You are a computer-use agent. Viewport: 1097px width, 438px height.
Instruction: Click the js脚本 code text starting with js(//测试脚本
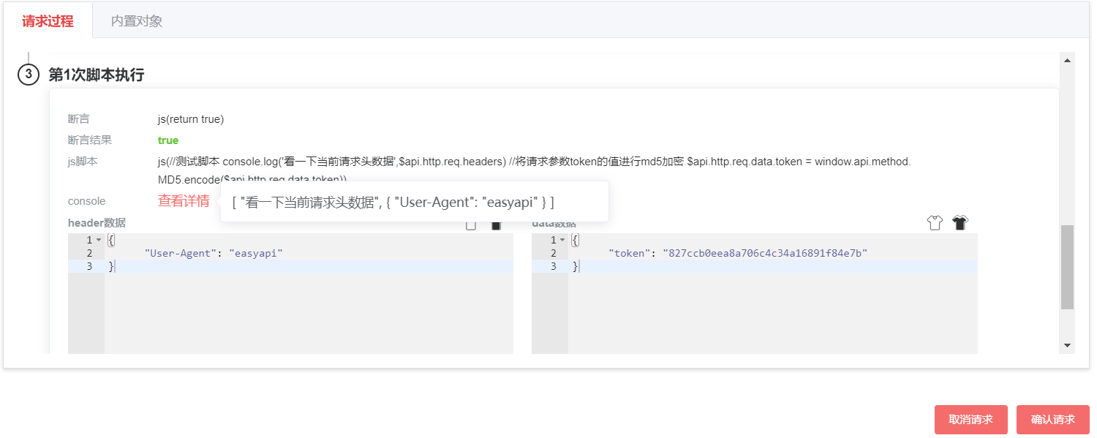click(535, 170)
